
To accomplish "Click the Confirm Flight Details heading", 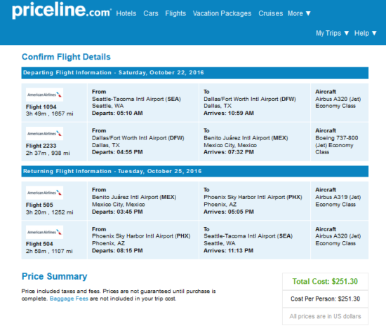I will (x=66, y=57).
